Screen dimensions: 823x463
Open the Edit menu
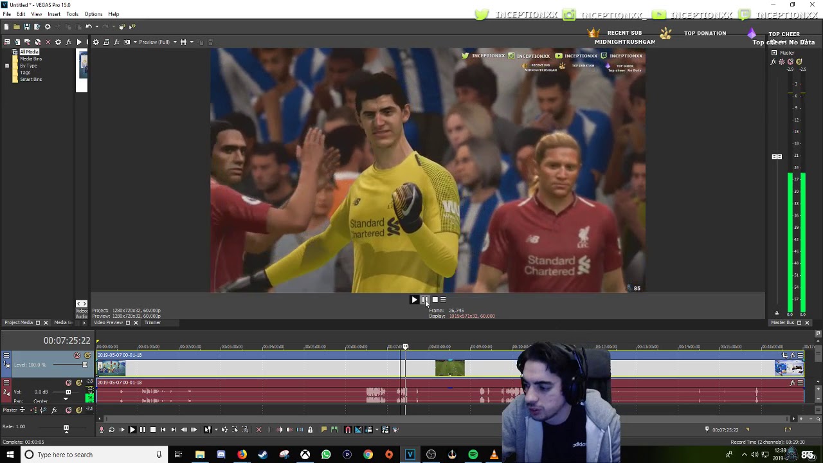click(21, 14)
